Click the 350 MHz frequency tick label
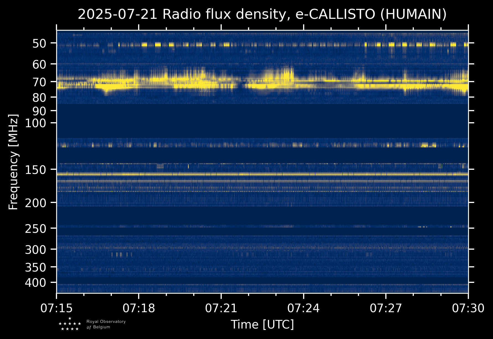The height and width of the screenshot is (339, 493). pos(35,267)
